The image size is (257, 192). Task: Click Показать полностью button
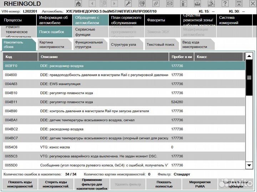click(164, 184)
